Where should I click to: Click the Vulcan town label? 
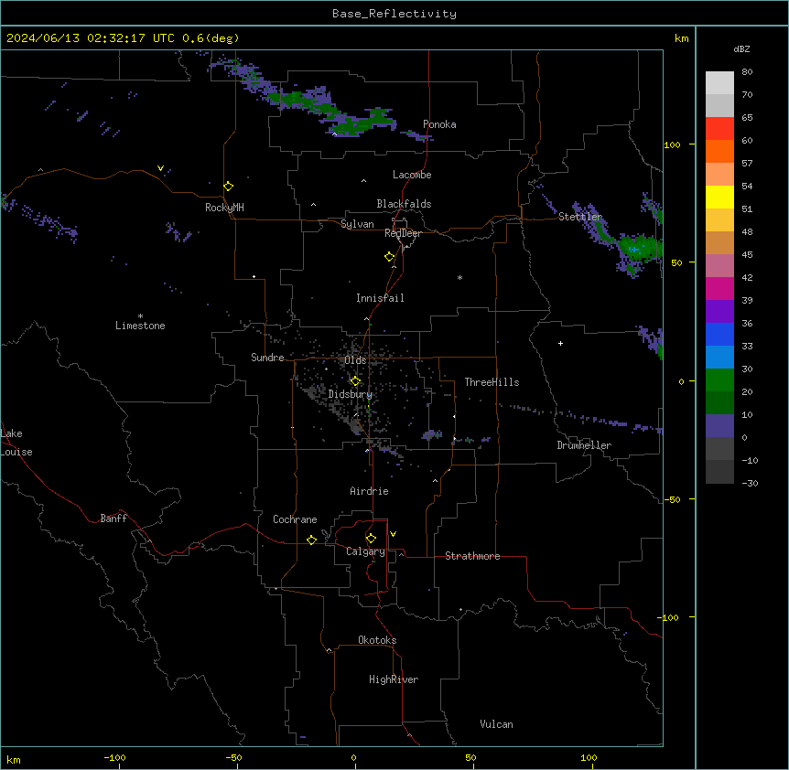[496, 724]
